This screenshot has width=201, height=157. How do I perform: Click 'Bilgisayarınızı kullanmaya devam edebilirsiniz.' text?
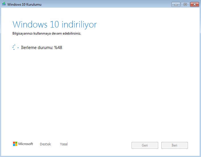click(47, 33)
